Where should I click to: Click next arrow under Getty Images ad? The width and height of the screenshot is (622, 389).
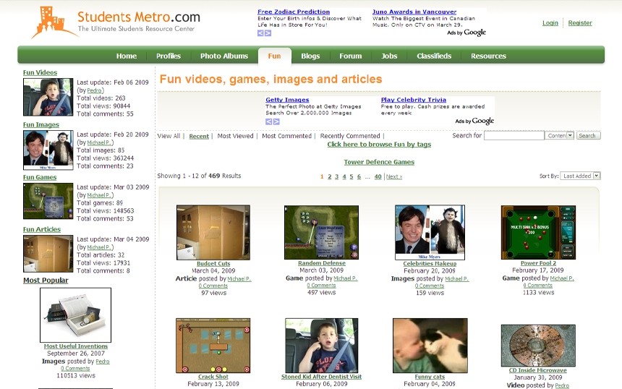click(276, 121)
